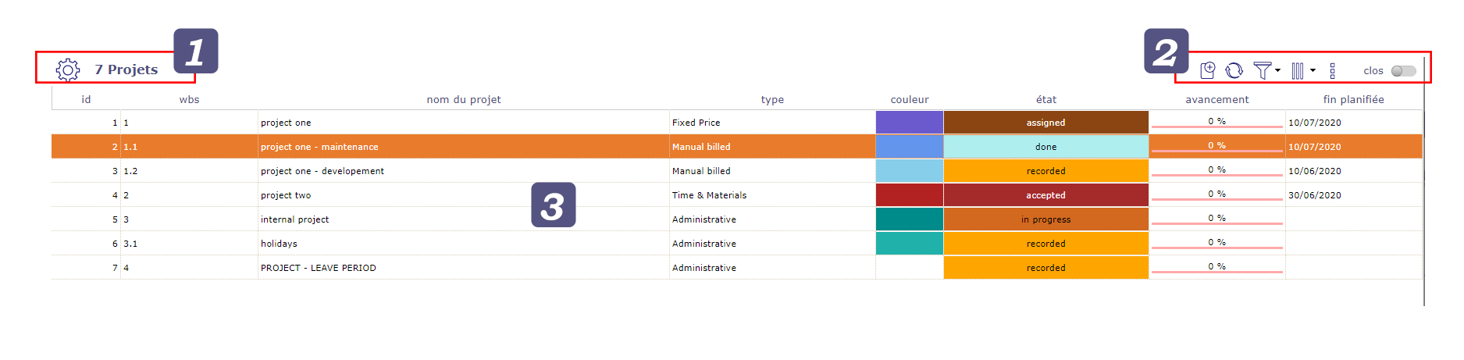Image resolution: width=1464 pixels, height=360 pixels.
Task: Click the 'in progress' state cell
Action: pos(1046,219)
